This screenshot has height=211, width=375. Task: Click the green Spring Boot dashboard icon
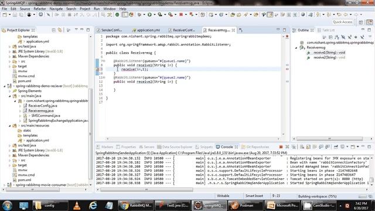coord(117,15)
